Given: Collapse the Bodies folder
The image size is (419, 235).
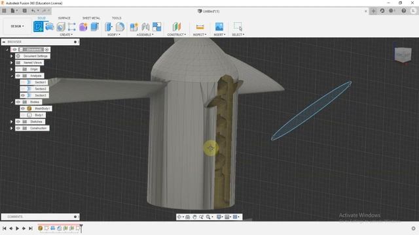Looking at the screenshot, I should click(12, 102).
